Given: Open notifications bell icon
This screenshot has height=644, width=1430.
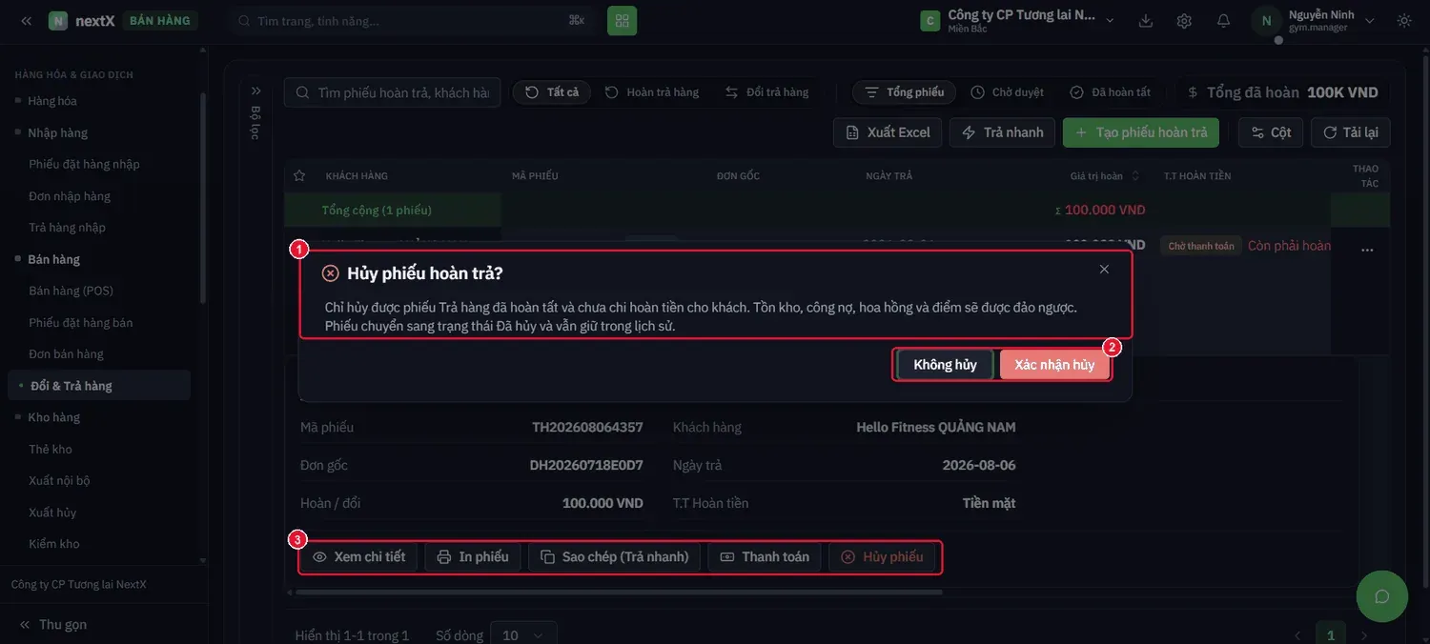Looking at the screenshot, I should click(1223, 21).
